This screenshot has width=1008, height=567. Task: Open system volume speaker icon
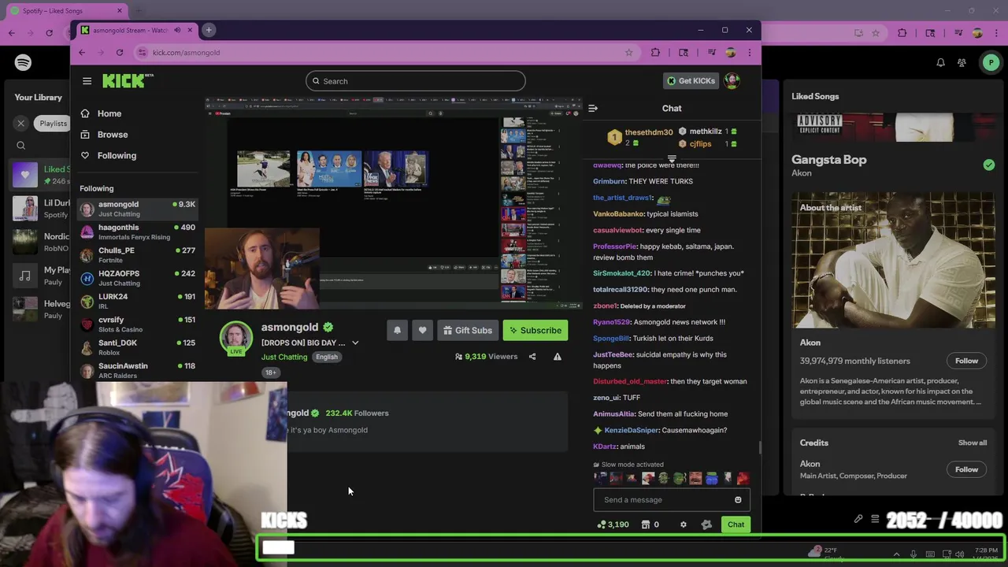click(x=959, y=554)
